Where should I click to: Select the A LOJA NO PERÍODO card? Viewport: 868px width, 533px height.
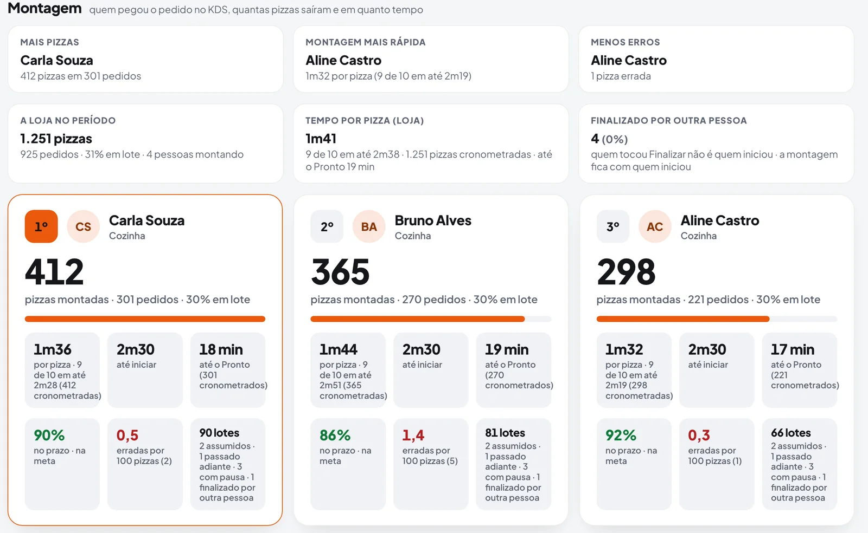pos(145,144)
